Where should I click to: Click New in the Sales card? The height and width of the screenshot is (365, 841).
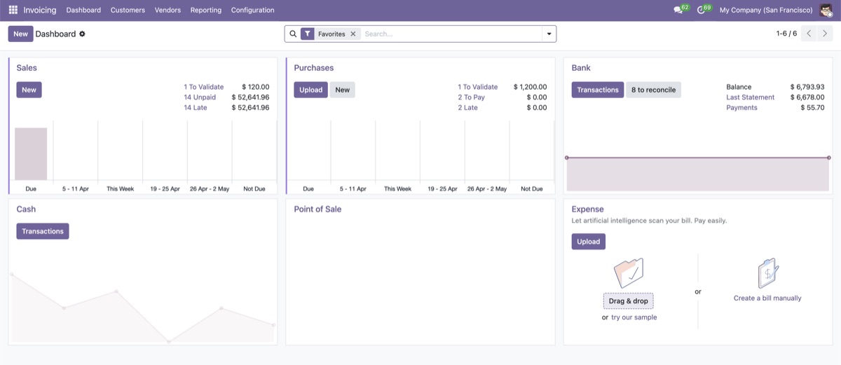(x=29, y=90)
